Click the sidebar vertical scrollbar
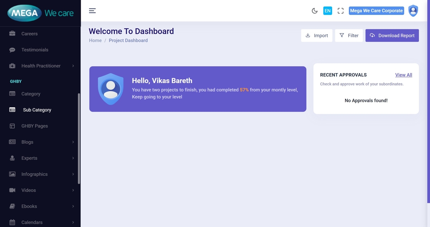Image resolution: width=430 pixels, height=227 pixels. 79,138
